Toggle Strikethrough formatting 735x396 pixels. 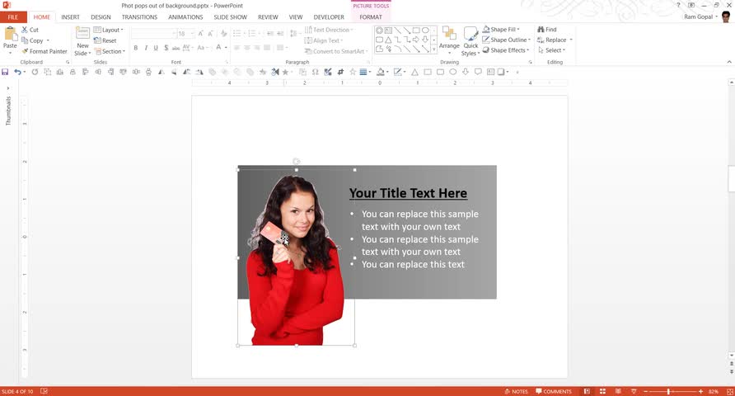[x=176, y=47]
